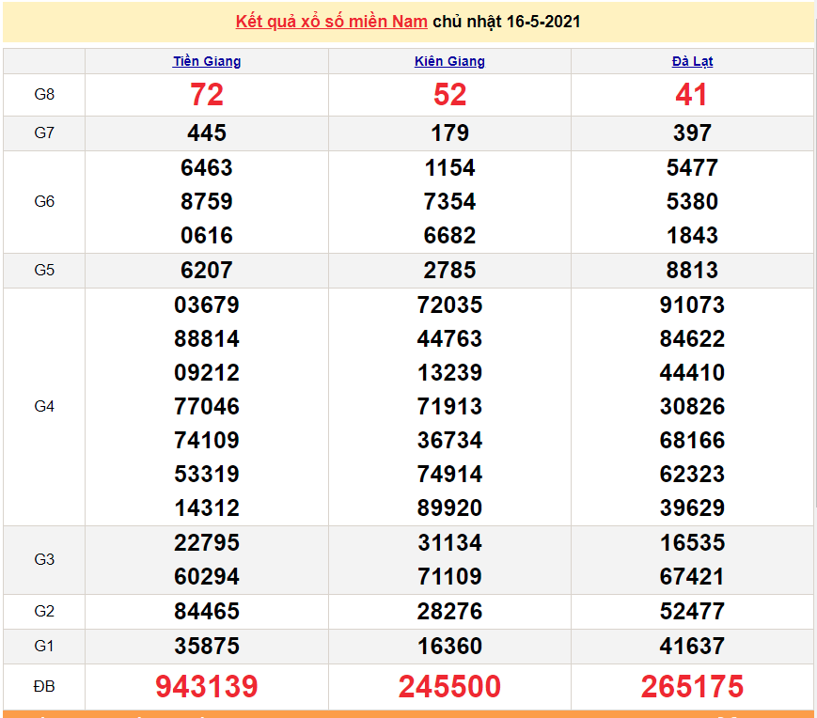Open the Tiền Giang province link
The height and width of the screenshot is (718, 817).
[207, 61]
